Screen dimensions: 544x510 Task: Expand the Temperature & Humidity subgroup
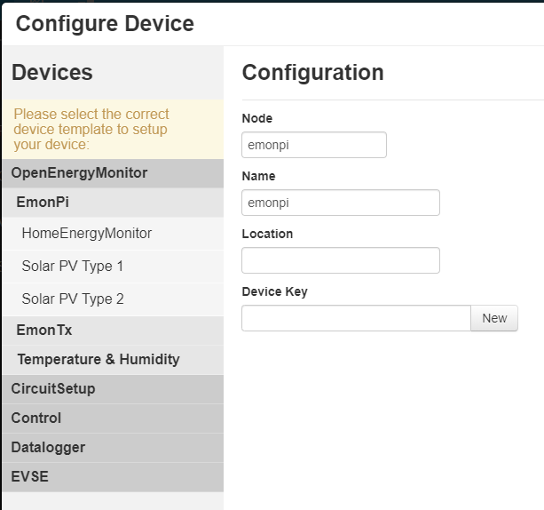click(x=113, y=360)
